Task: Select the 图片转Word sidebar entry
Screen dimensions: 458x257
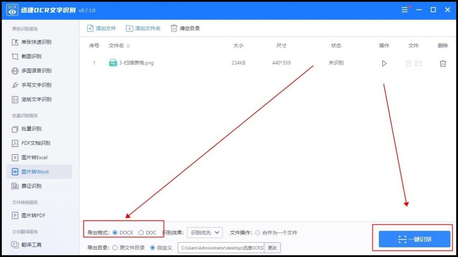Action: (39, 172)
